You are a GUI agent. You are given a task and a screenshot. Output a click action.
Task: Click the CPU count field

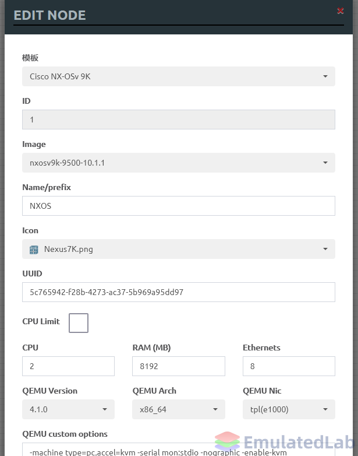coord(68,366)
